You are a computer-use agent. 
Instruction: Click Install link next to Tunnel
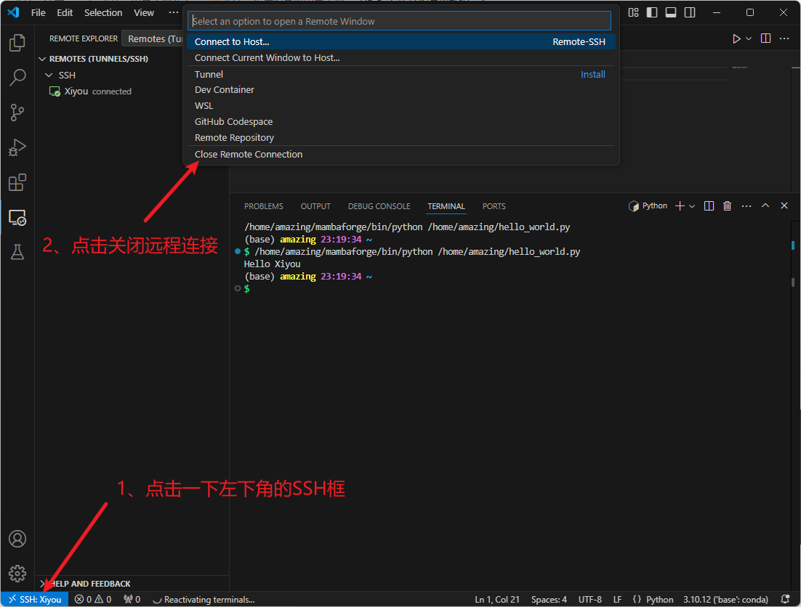point(592,75)
